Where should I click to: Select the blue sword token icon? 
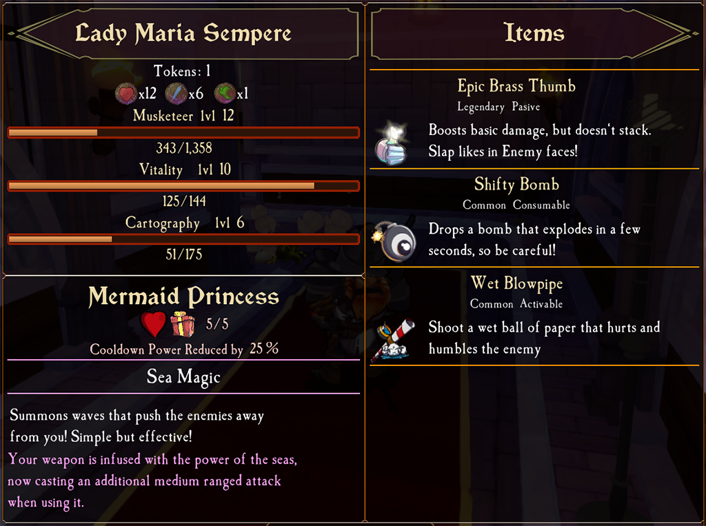[176, 93]
